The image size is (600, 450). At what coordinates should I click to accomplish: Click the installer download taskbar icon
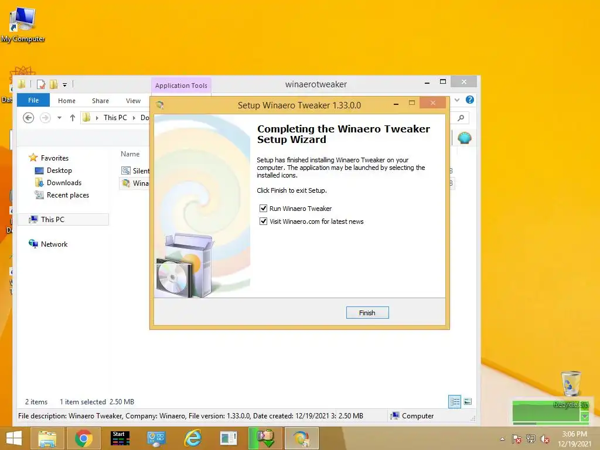click(x=265, y=438)
